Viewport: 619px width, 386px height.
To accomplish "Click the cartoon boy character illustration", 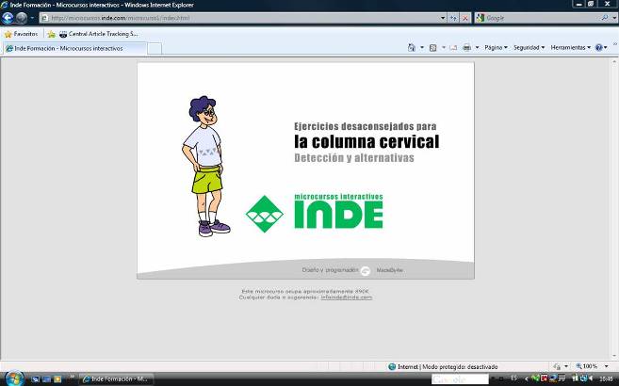I will 205,166.
